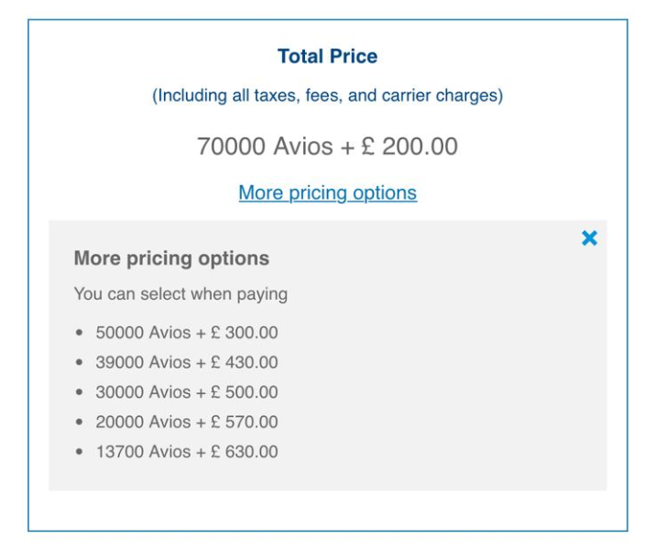Click the bullet beside the 13700 Avios option
Viewport: 654px width, 560px height.
pos(81,453)
